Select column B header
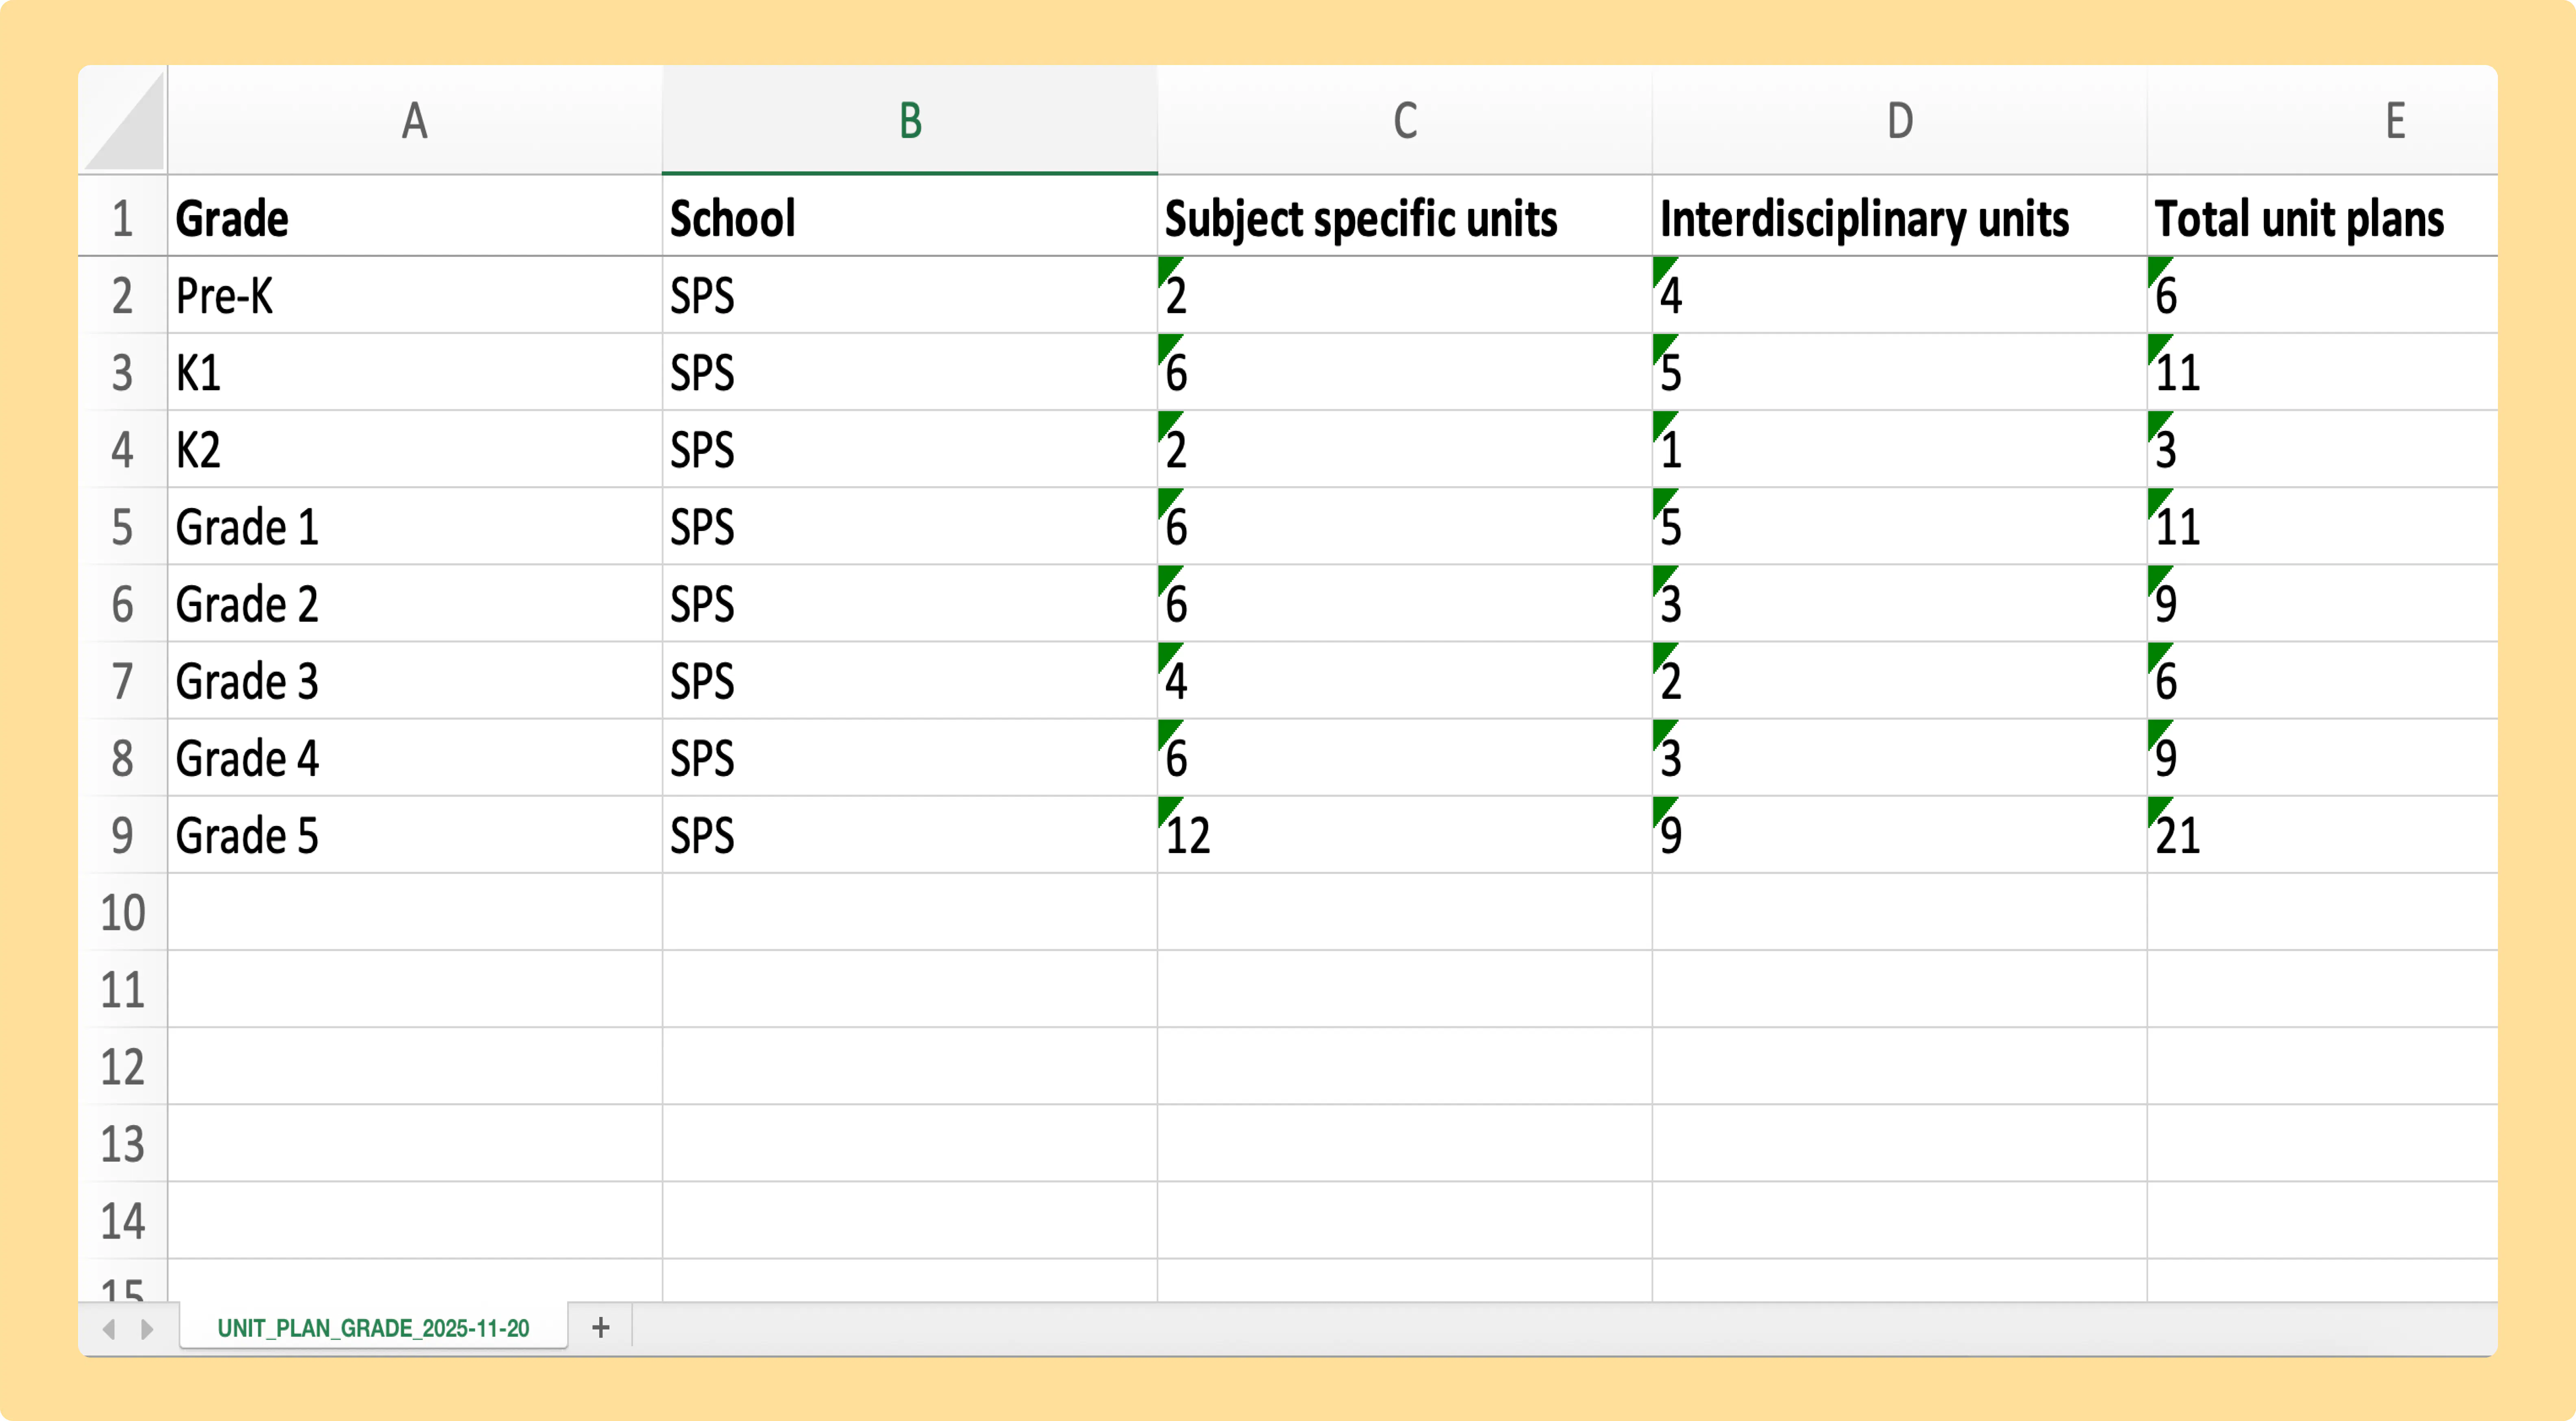Viewport: 2576px width, 1421px height. point(910,120)
